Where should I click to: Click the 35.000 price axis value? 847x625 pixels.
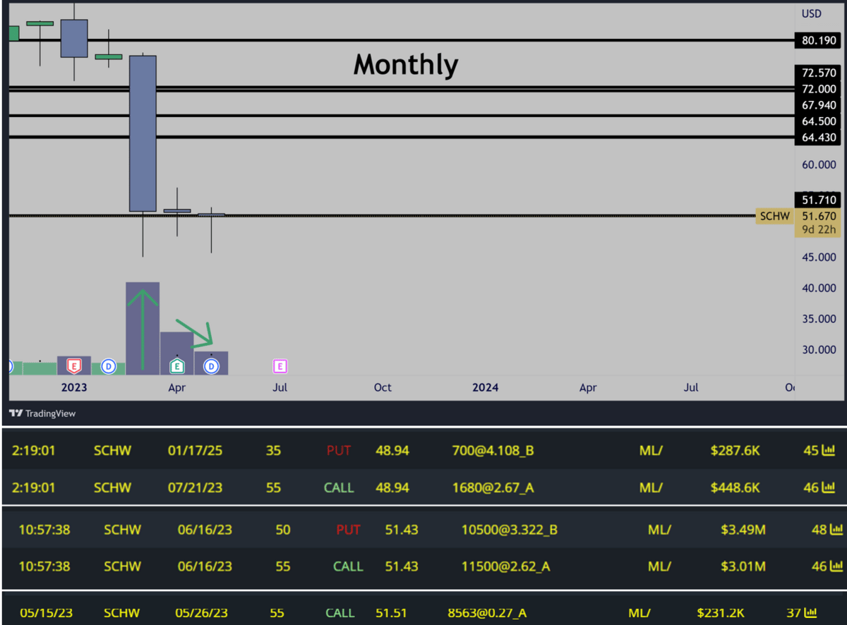pos(819,319)
